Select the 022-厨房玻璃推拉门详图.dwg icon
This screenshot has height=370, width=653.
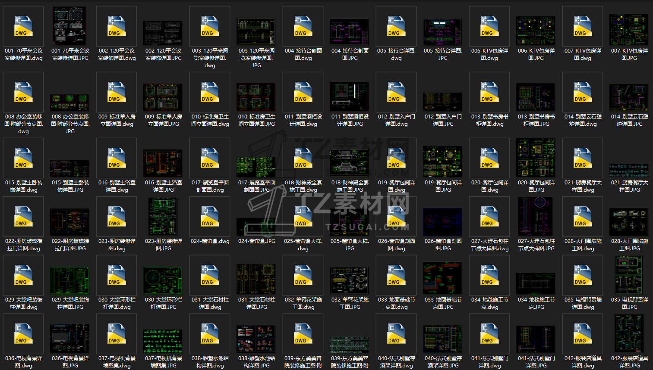pyautogui.click(x=23, y=217)
